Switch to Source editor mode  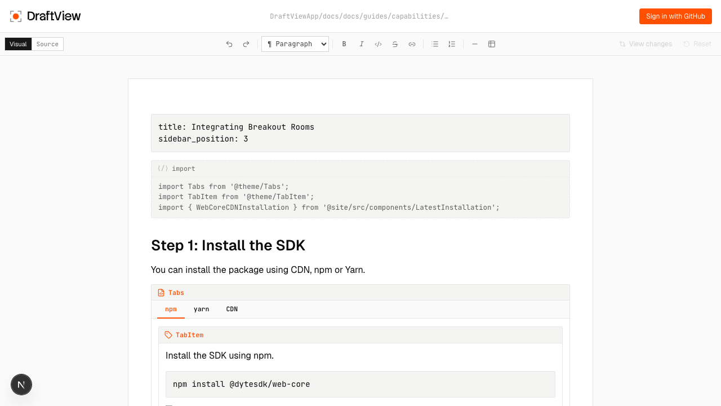47,44
